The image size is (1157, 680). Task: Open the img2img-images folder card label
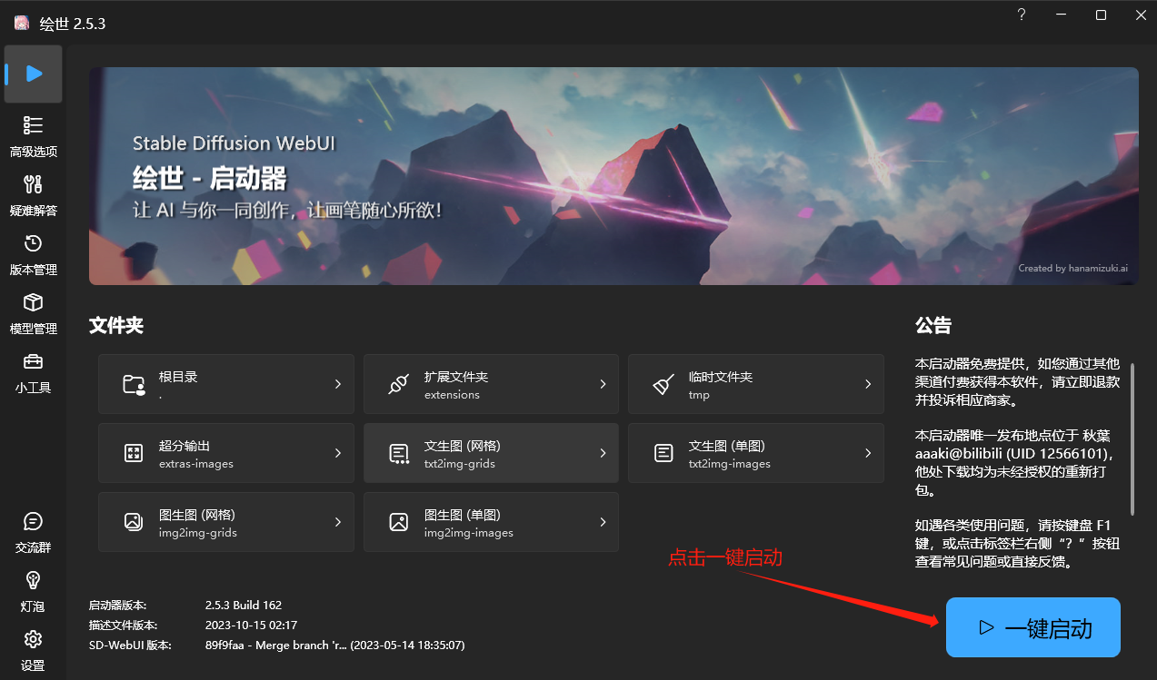point(469,533)
